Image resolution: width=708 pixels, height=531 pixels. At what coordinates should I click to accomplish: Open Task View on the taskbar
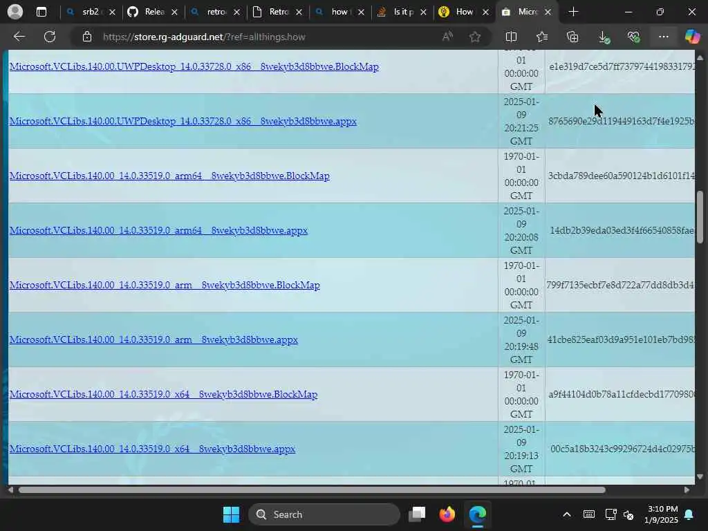pos(417,514)
